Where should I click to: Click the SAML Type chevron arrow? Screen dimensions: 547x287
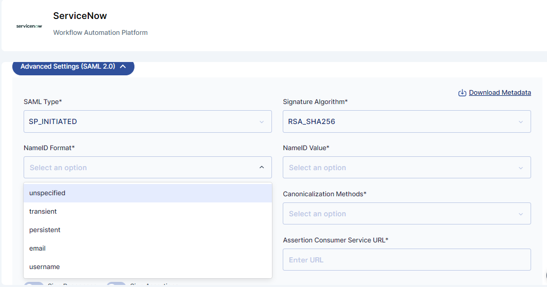click(x=262, y=122)
